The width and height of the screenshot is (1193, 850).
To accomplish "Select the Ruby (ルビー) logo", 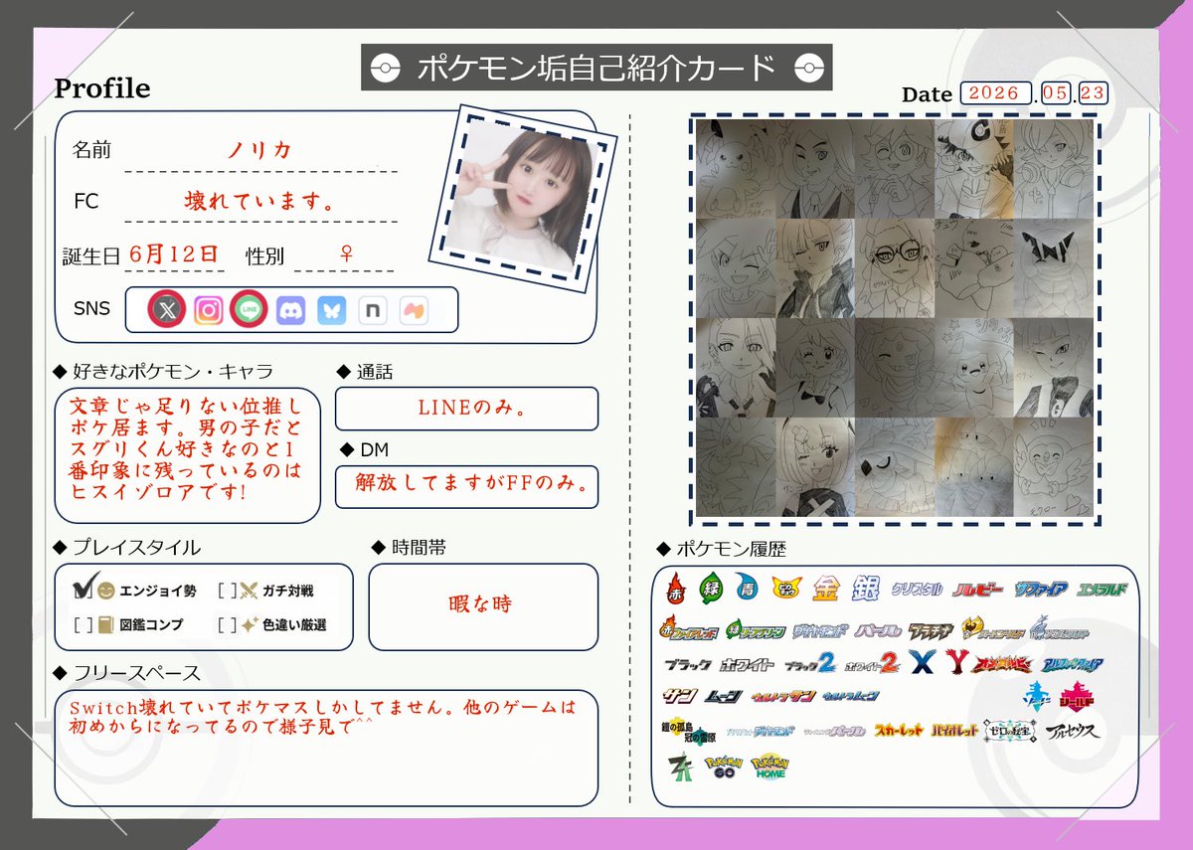I will pos(977,589).
